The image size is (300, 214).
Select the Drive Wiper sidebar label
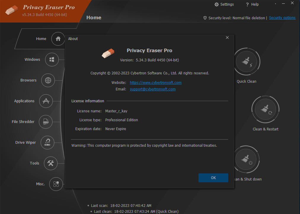point(26,143)
